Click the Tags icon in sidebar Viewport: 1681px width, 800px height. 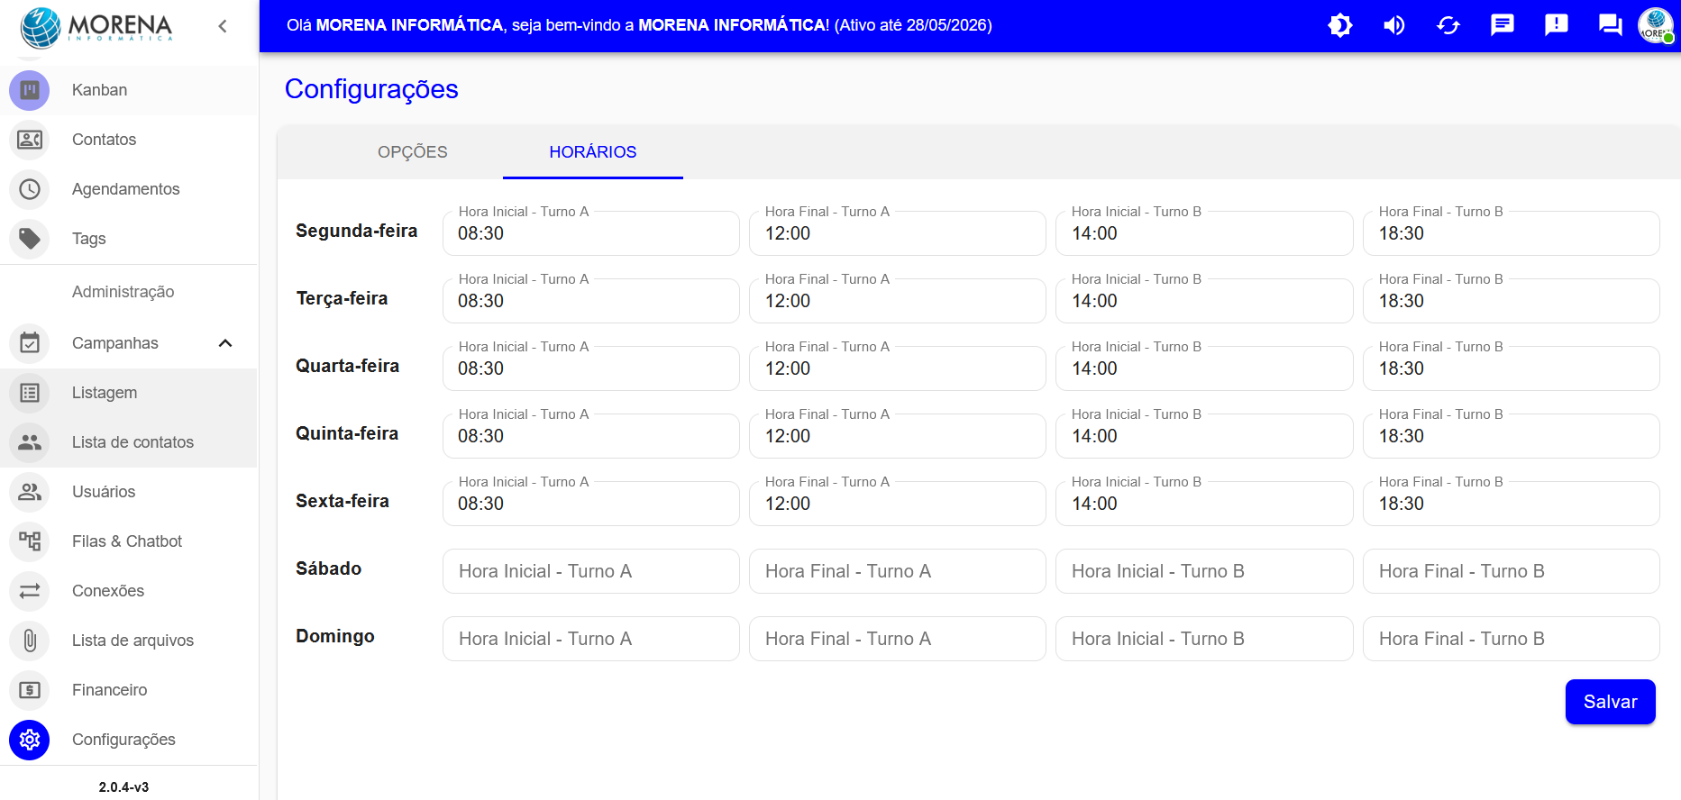[30, 239]
